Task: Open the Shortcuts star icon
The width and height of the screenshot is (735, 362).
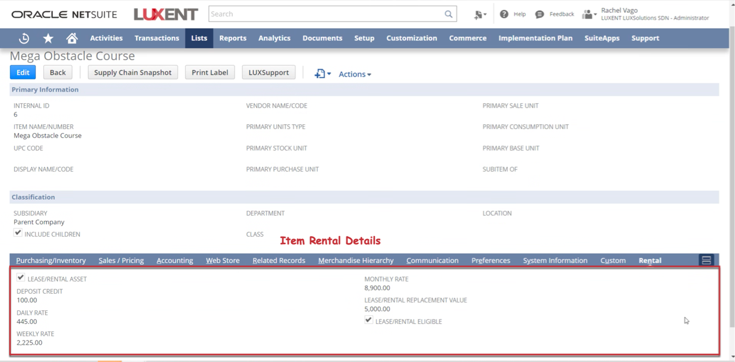Action: 48,38
